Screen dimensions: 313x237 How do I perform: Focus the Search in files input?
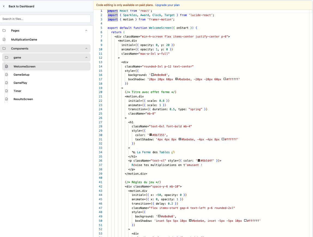(x=45, y=19)
